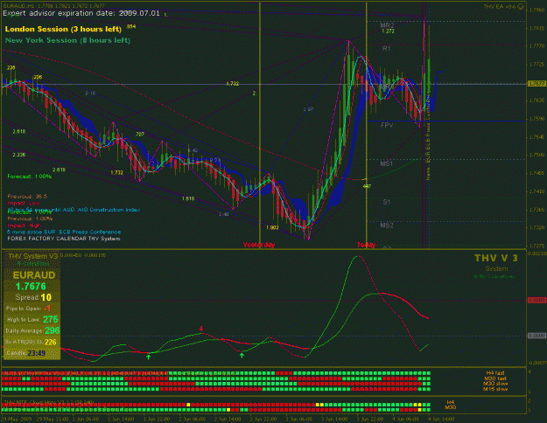This screenshot has width=547, height=423.
Task: Click the 29 May 2009 time axis label
Action: pos(15,420)
